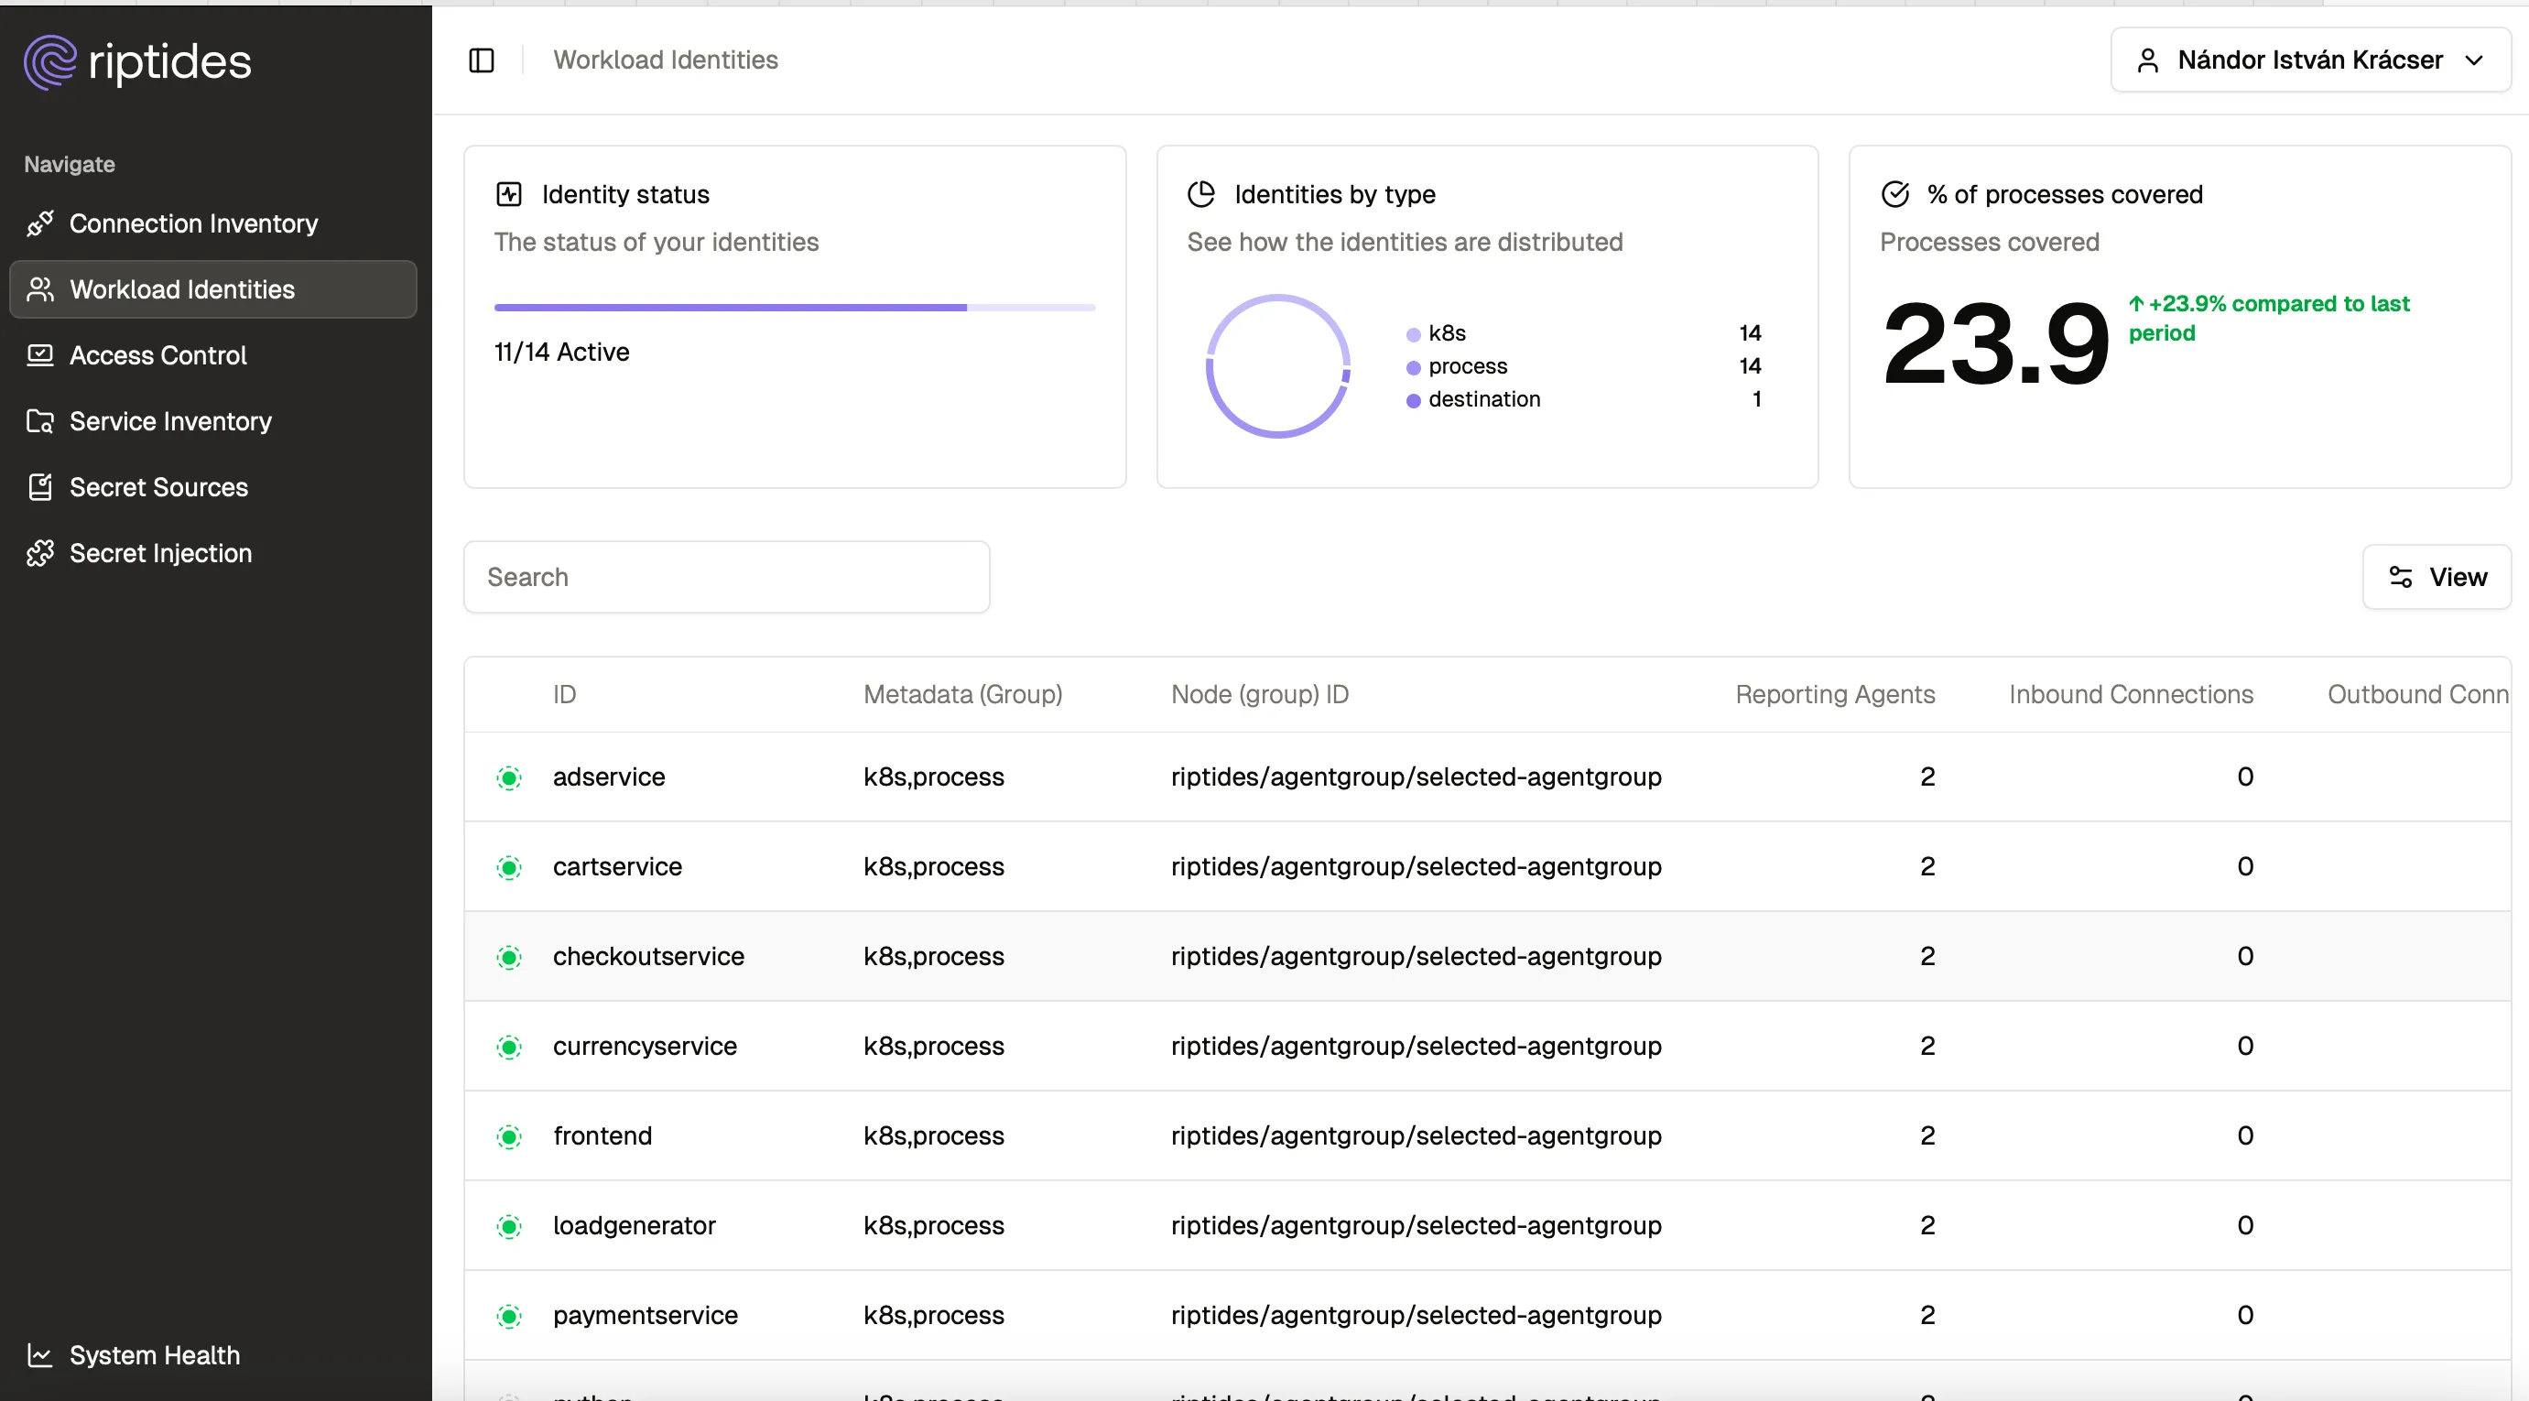Click the Identities by type pie icon

coord(1200,194)
